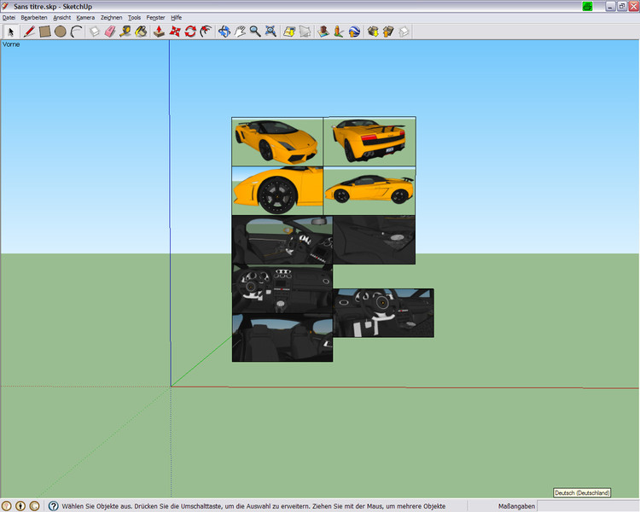The image size is (640, 512).
Task: Click the Photo Textures icon
Action: (x=339, y=32)
